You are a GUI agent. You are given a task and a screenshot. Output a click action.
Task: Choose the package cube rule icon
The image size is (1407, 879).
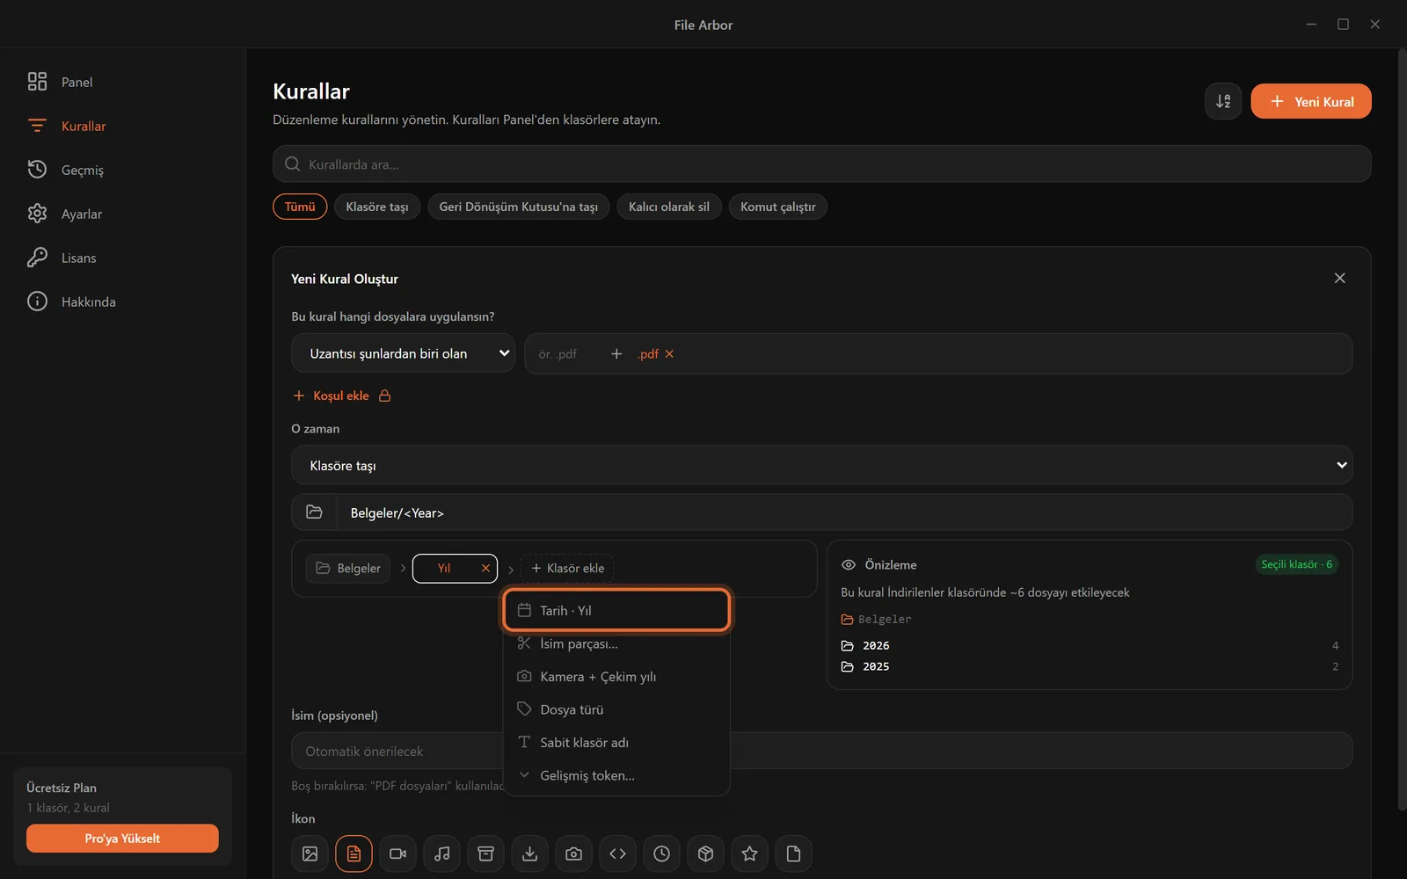[x=705, y=854]
